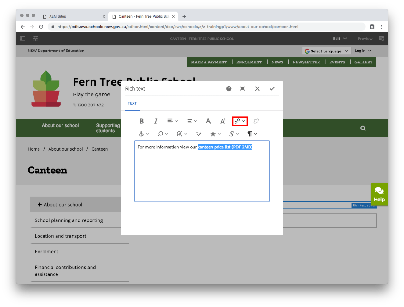Click the site search magnifier icon
Image resolution: width=404 pixels, height=307 pixels.
(x=363, y=128)
